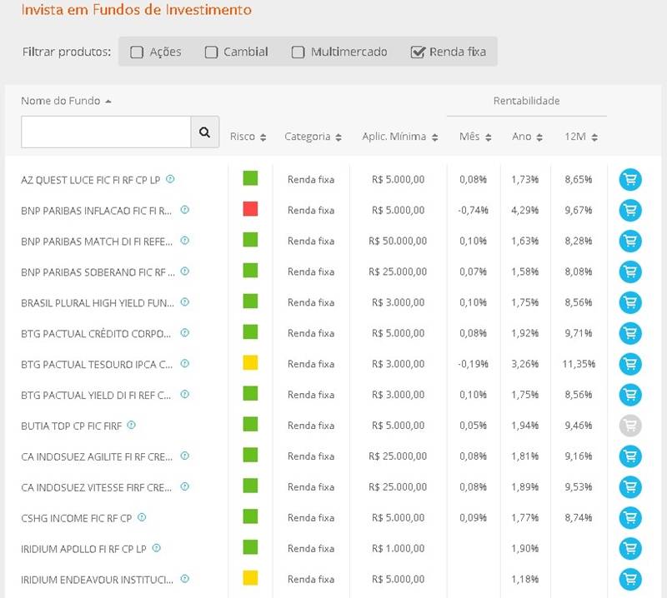
Task: Add AZ QUEST LUCE fund to cart
Action: pyautogui.click(x=630, y=179)
